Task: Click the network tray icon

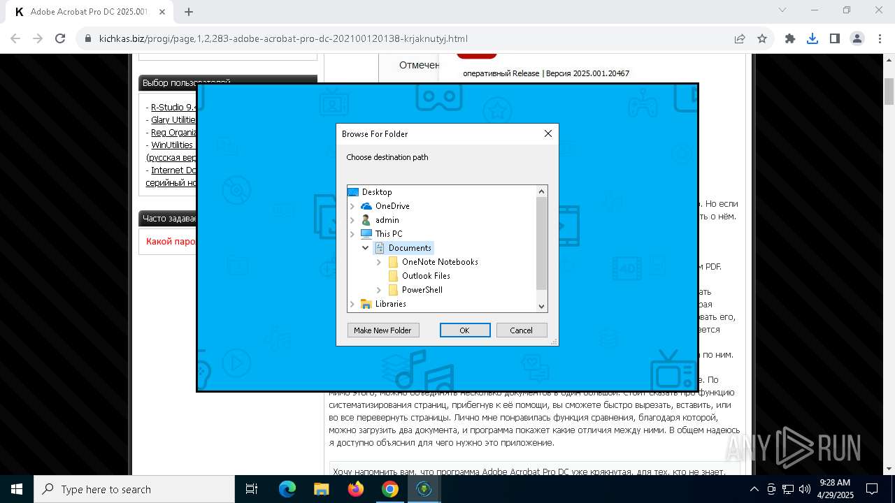Action: tap(788, 489)
